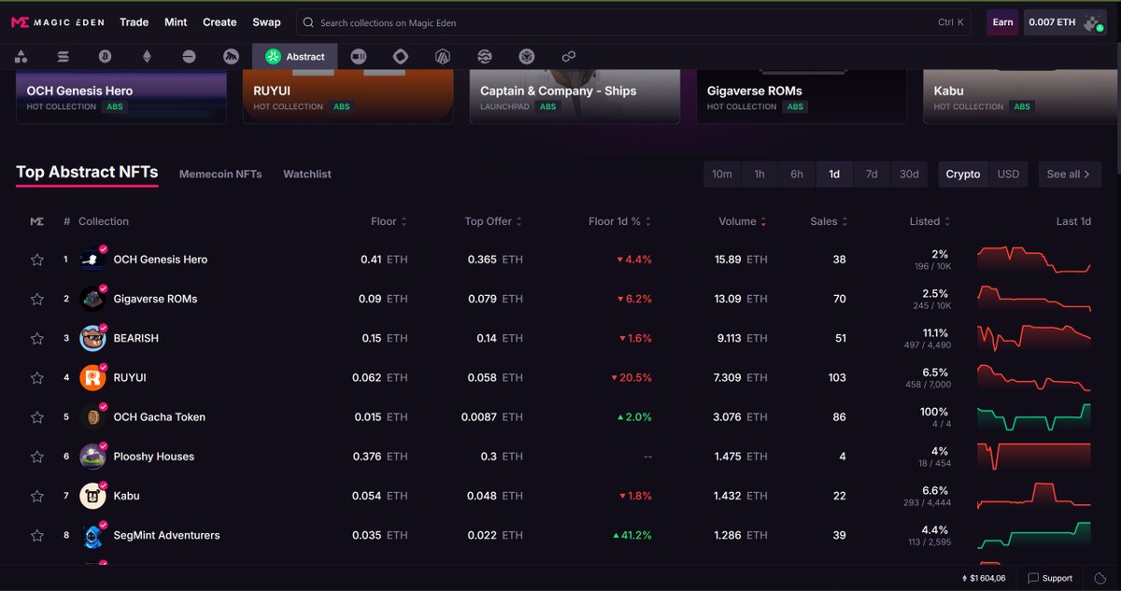The image size is (1121, 591).
Task: Click the Gigaverse ROMs collection avatar
Action: (x=92, y=299)
